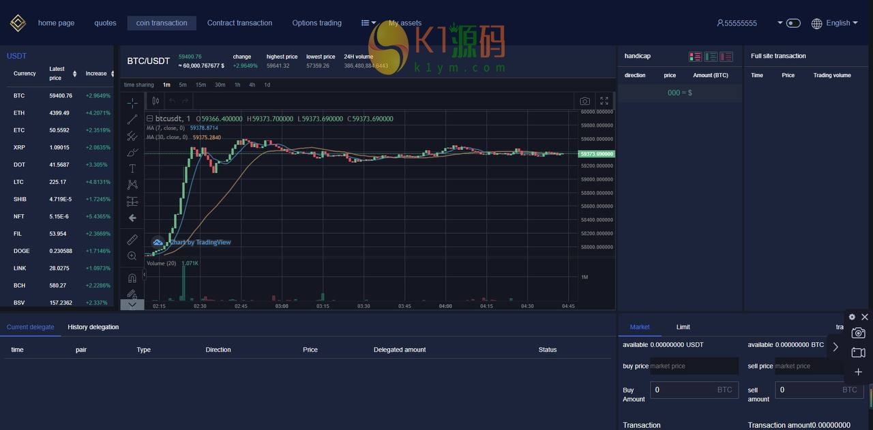Take a chart snapshot with camera icon
The image size is (873, 430).
coord(585,101)
